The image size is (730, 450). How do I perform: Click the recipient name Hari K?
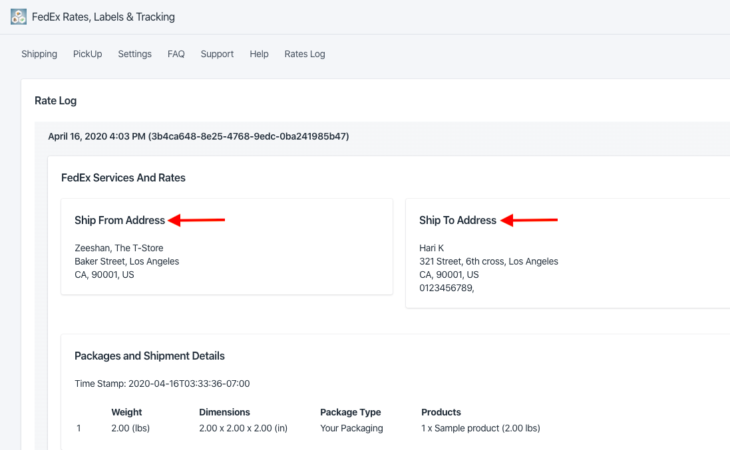[432, 248]
